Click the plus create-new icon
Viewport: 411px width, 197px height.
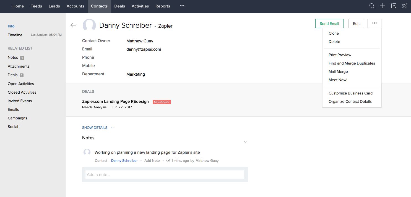coord(383,6)
